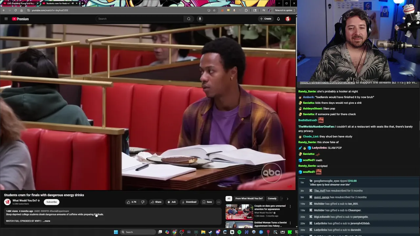This screenshot has height=236, width=420.
Task: Bookmark this page with the star
Action: [214, 10]
